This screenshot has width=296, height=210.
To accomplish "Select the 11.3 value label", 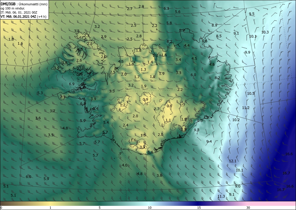I will click(221, 196).
